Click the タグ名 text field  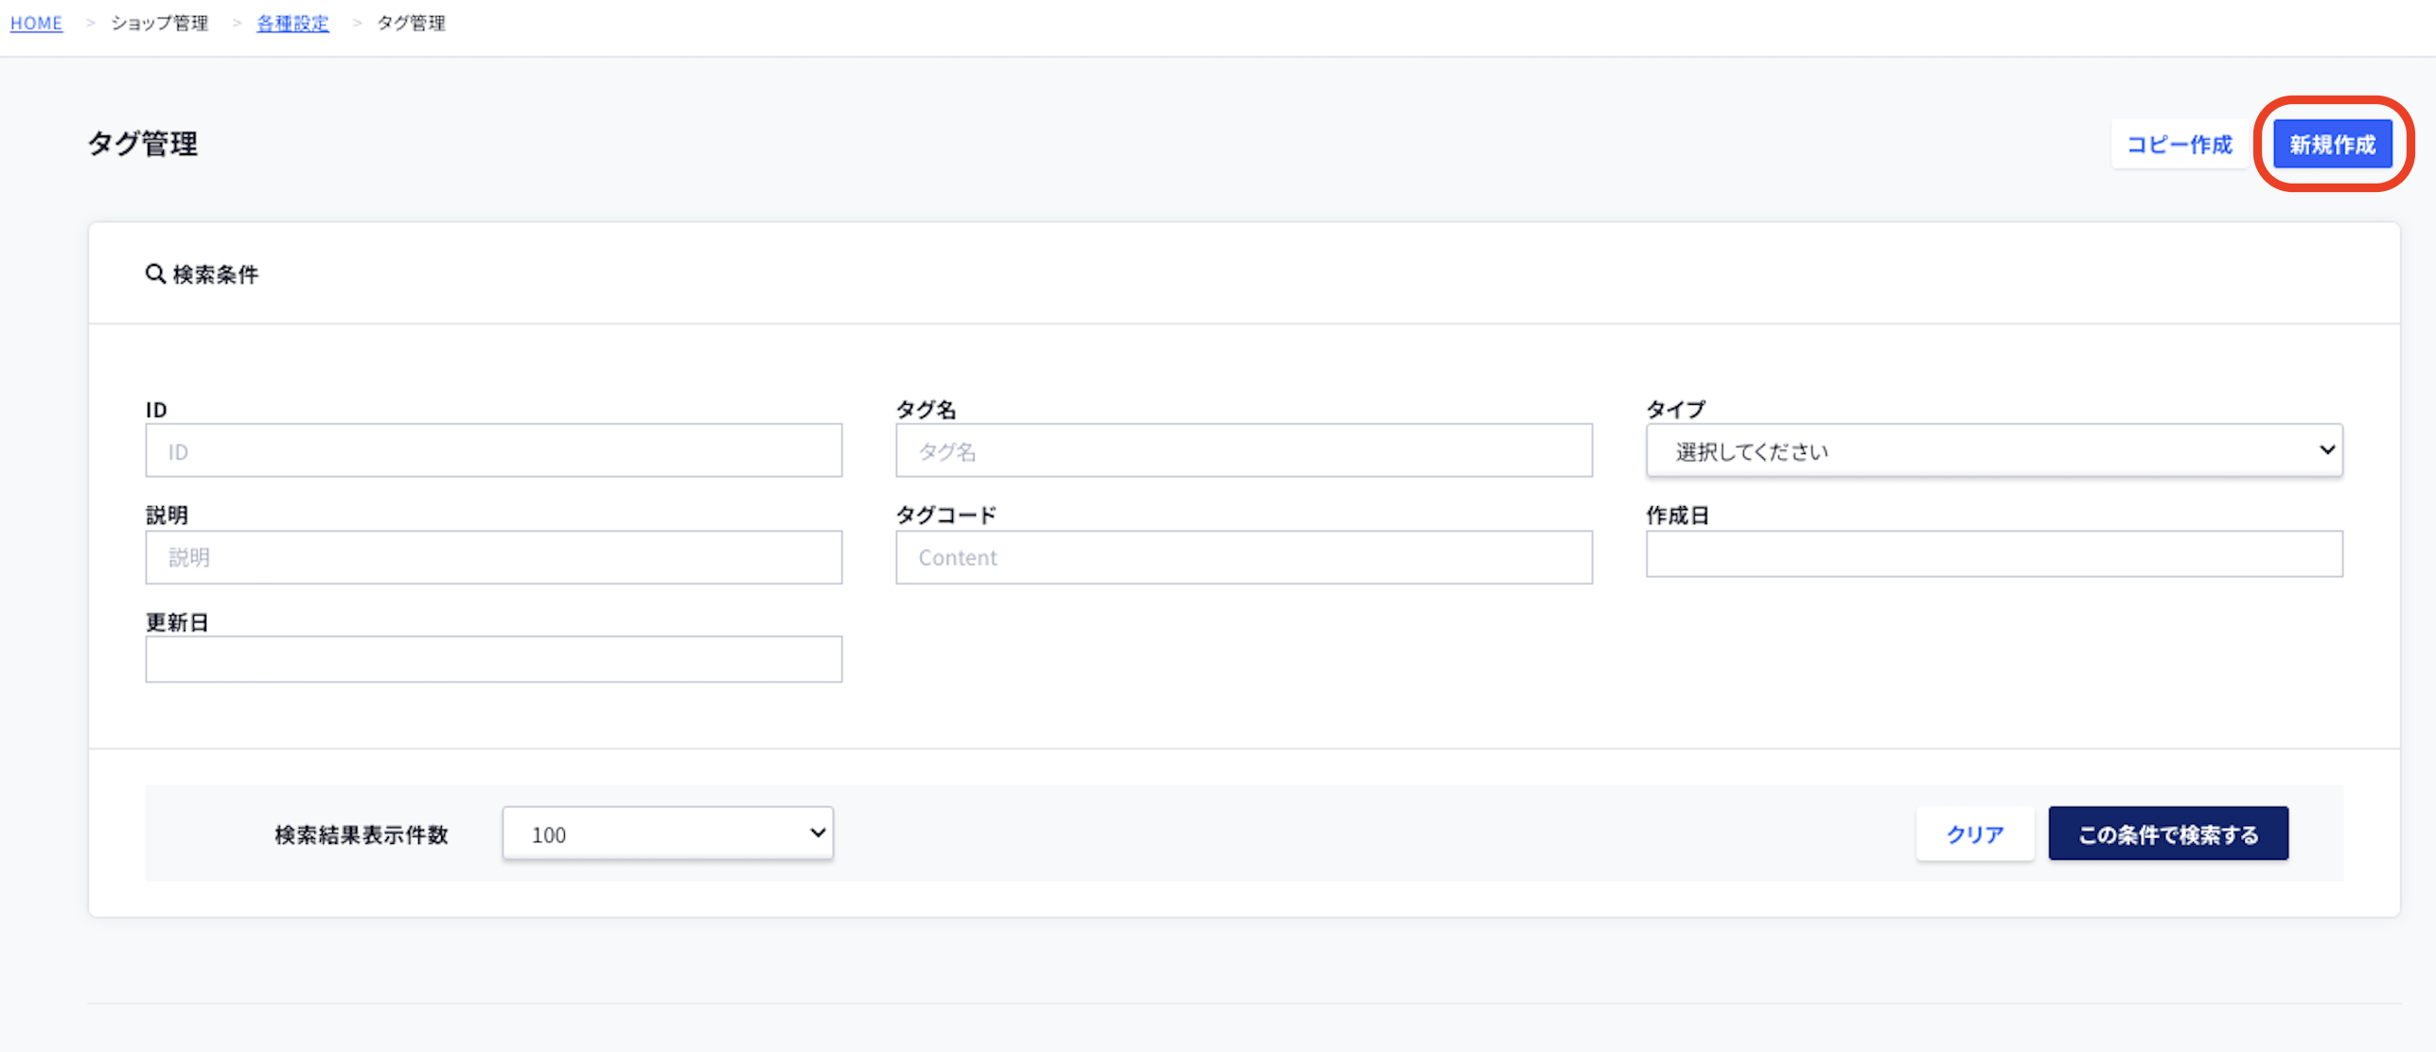tap(1243, 450)
